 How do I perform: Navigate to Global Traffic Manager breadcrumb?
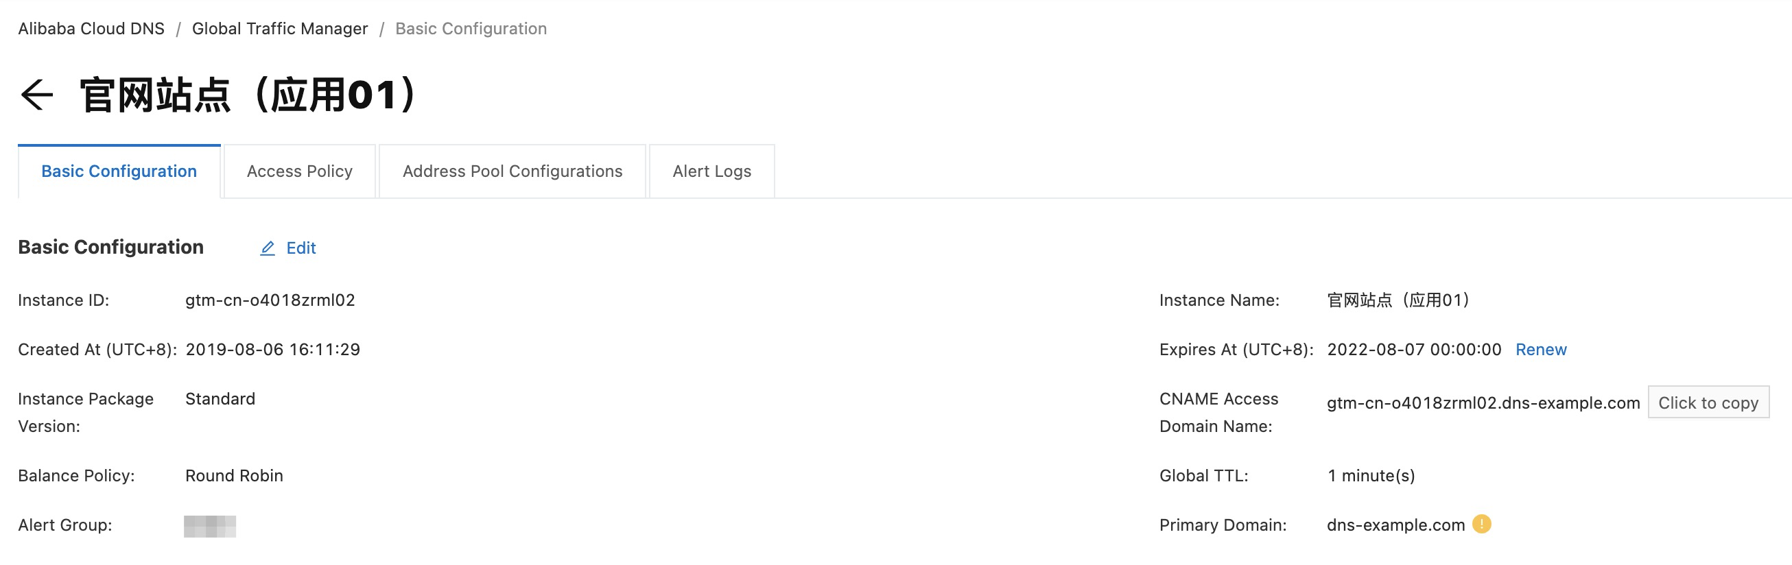point(280,29)
